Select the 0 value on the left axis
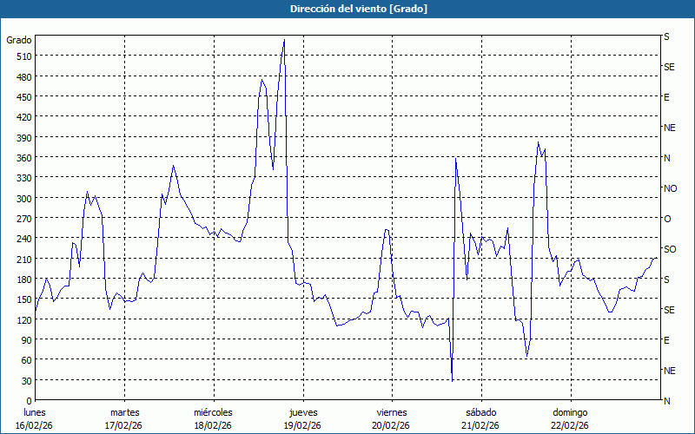The height and width of the screenshot is (434, 695). click(28, 401)
